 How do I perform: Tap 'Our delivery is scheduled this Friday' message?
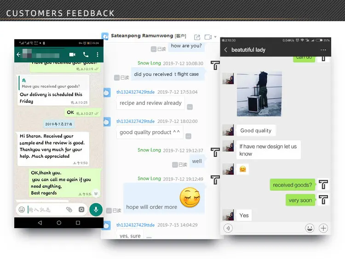pos(53,90)
